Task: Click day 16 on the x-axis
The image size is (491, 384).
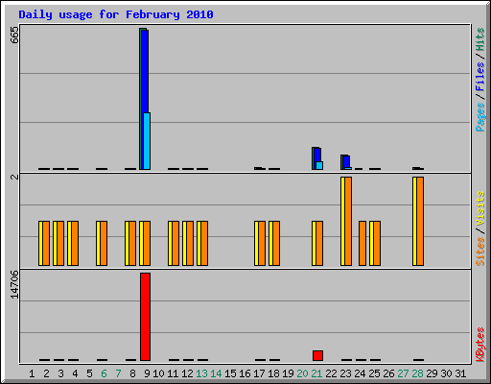Action: point(245,373)
